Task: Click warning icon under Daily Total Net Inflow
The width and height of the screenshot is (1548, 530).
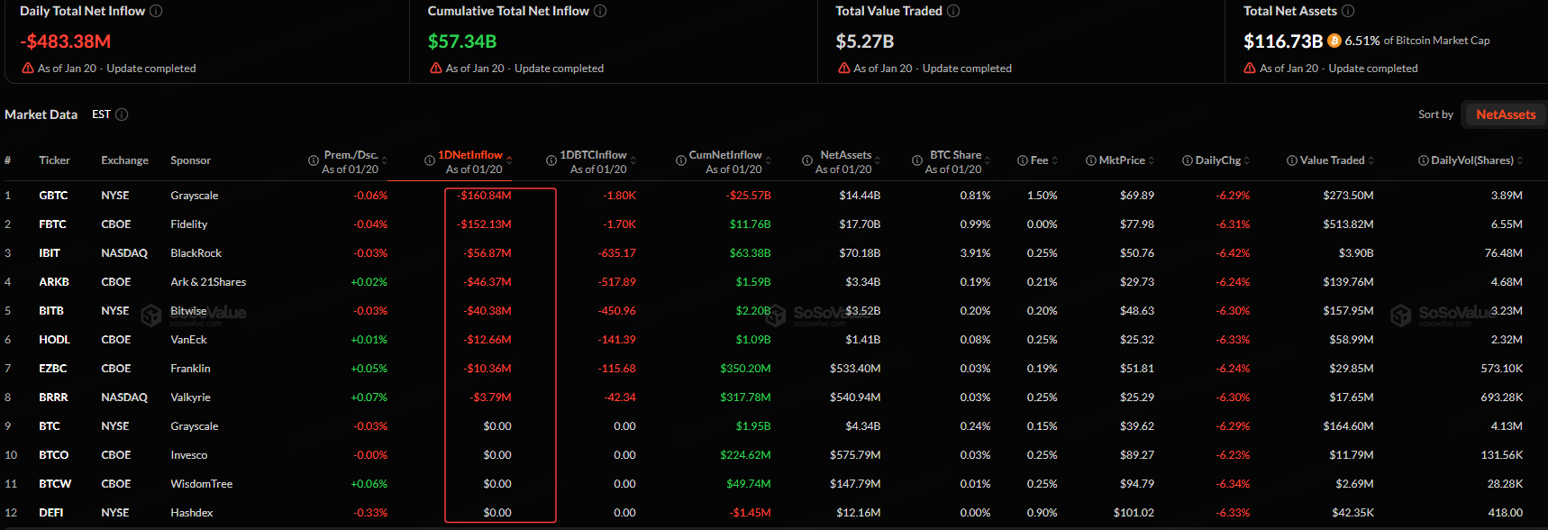Action: click(x=28, y=69)
